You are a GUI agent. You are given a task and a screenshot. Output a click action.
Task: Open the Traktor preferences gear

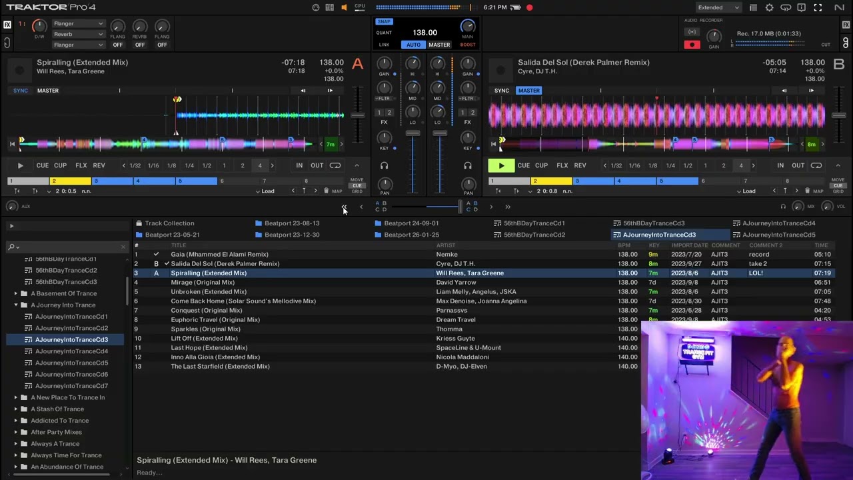click(770, 7)
